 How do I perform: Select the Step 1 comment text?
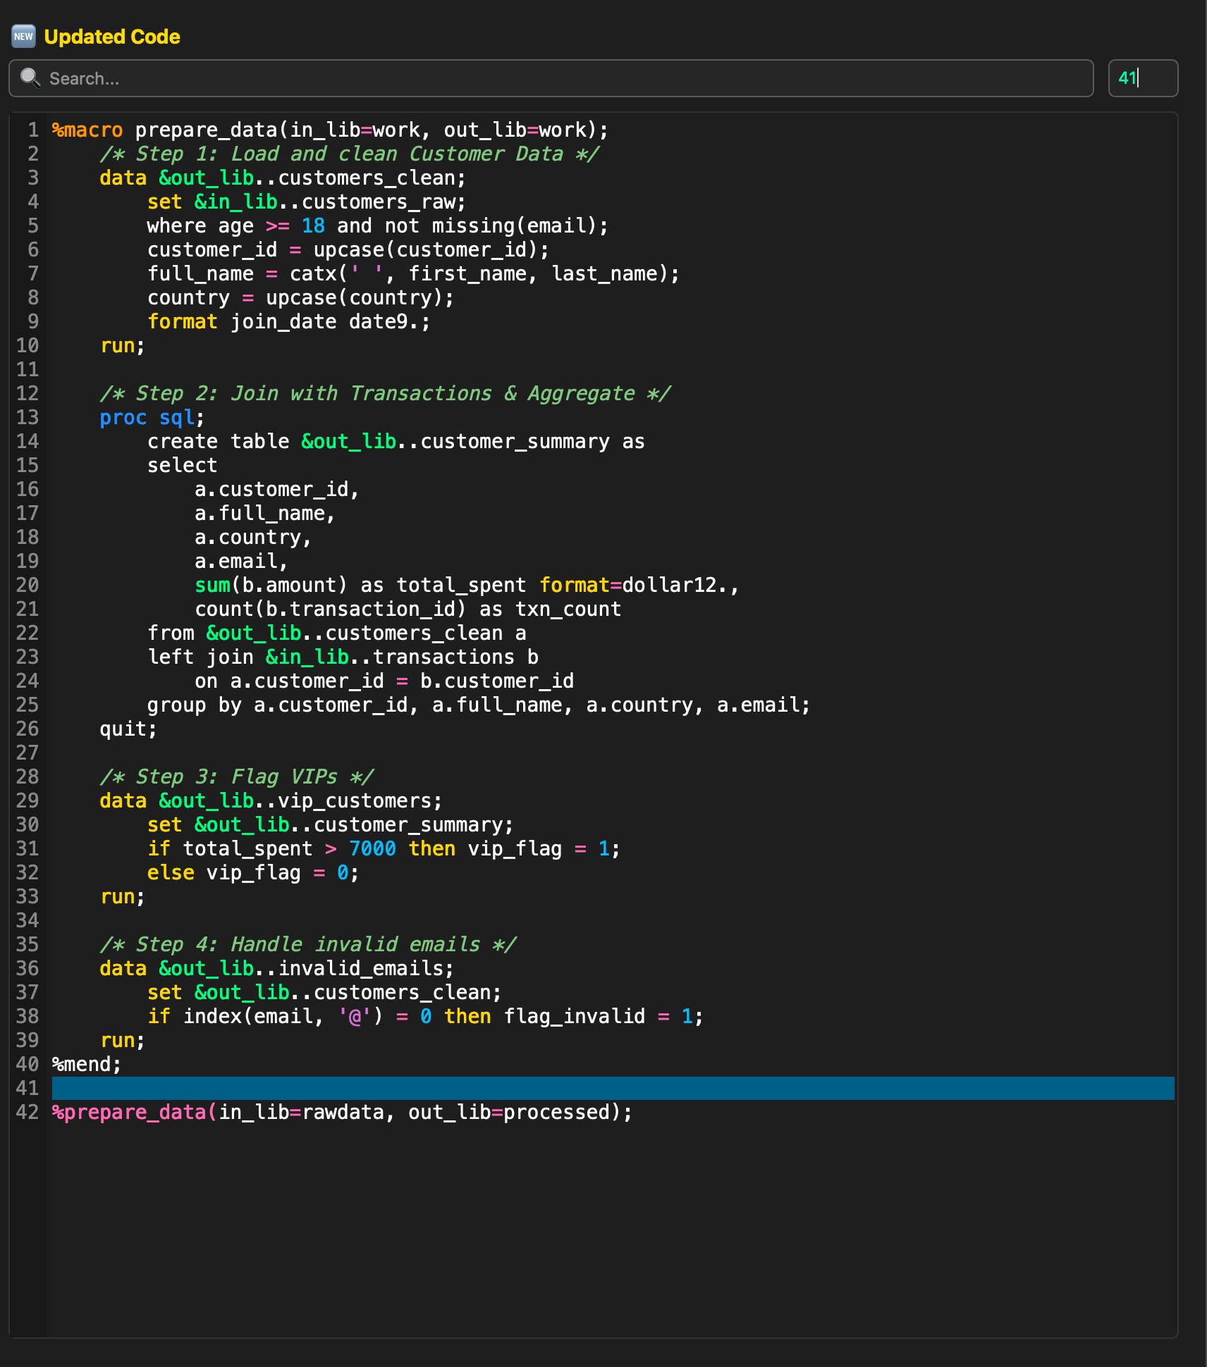point(349,154)
